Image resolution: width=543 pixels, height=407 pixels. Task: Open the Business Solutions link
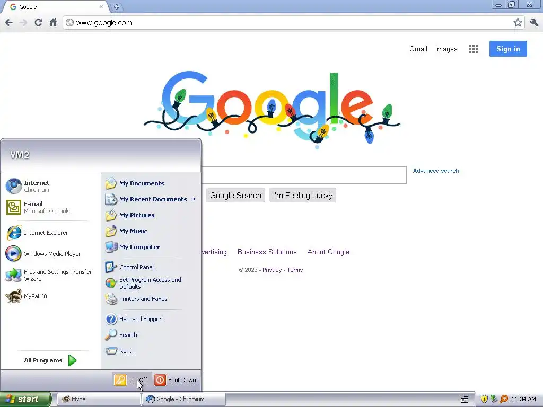(x=267, y=252)
